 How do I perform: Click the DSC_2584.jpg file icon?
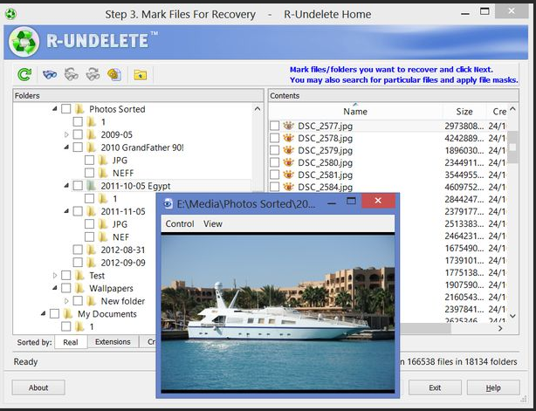(288, 187)
